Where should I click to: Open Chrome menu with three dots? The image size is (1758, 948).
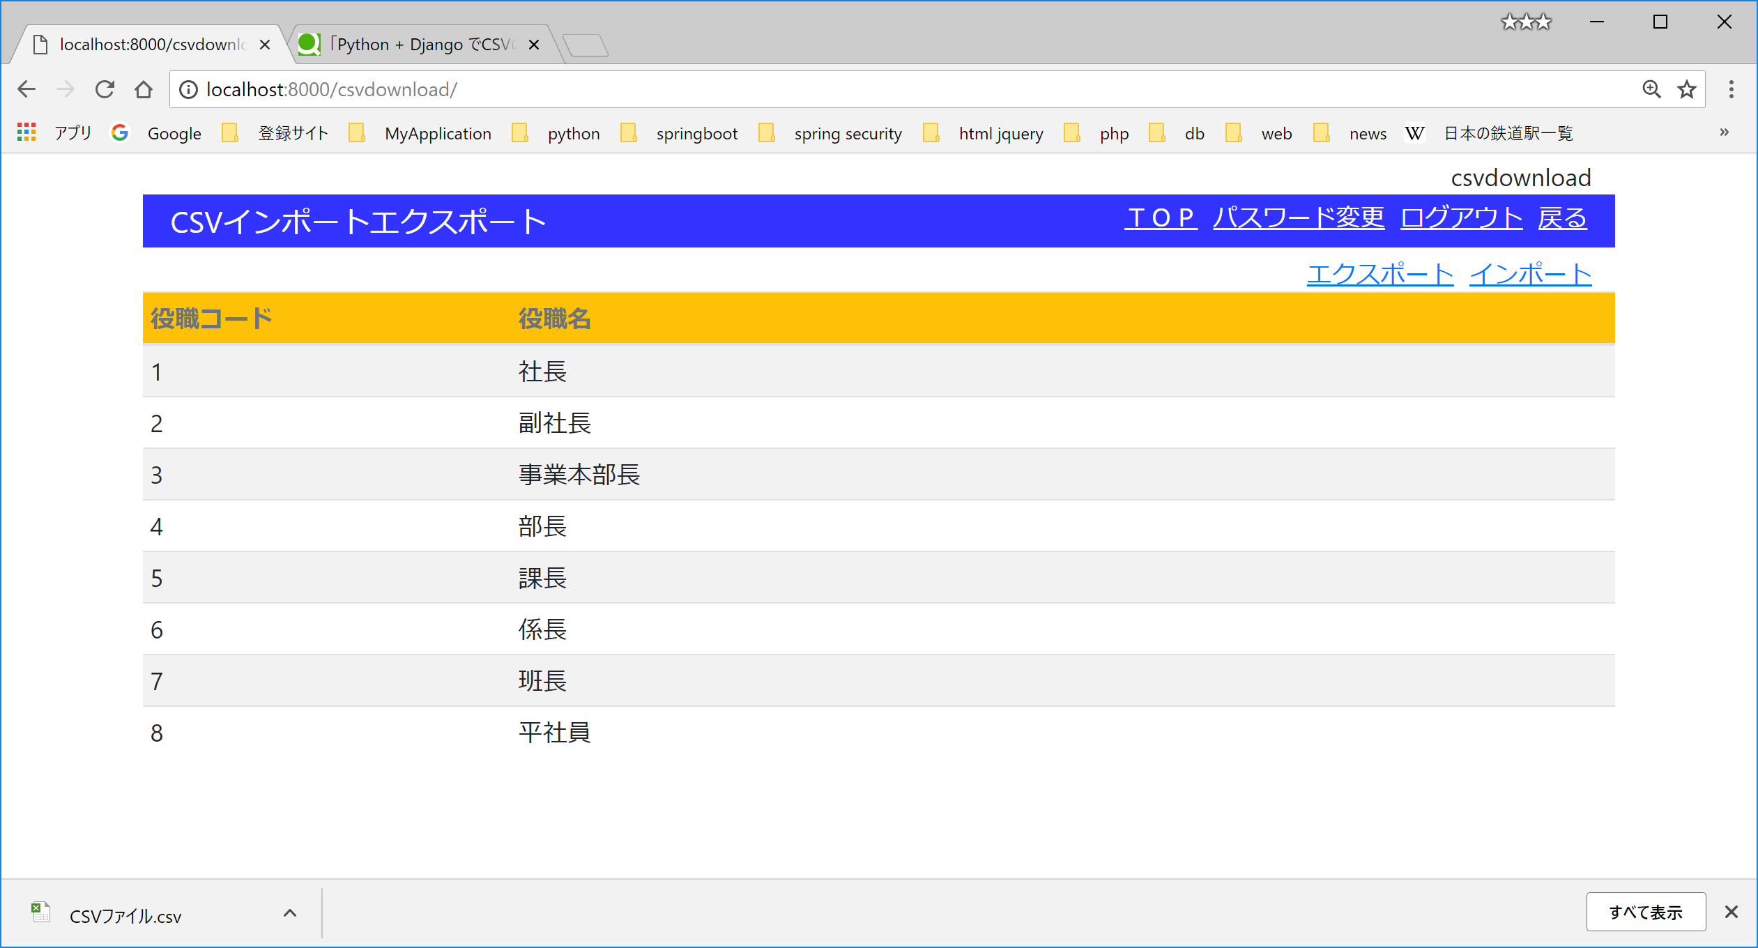1732,89
